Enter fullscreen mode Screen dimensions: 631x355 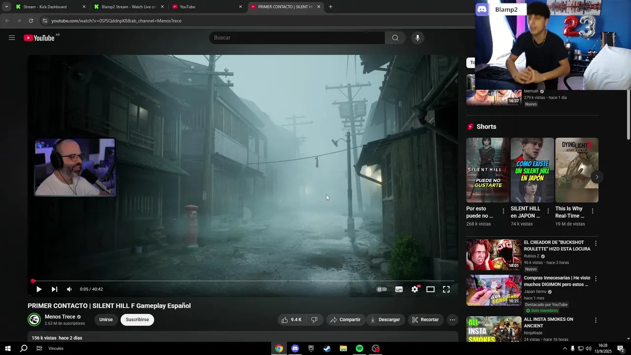coord(446,289)
